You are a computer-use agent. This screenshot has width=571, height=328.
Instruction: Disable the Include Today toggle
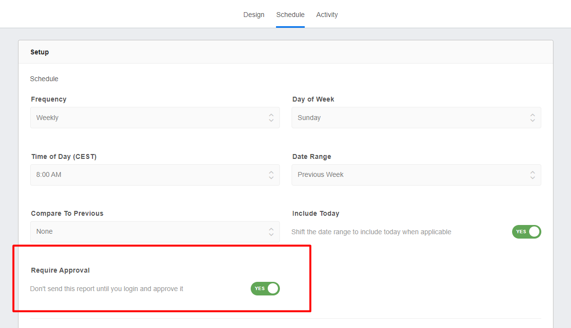point(526,232)
